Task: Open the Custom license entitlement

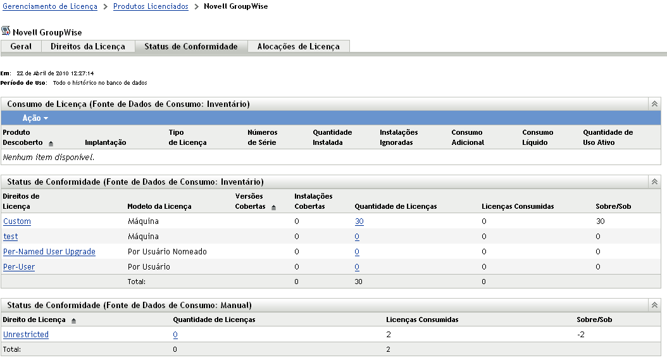Action: [17, 221]
